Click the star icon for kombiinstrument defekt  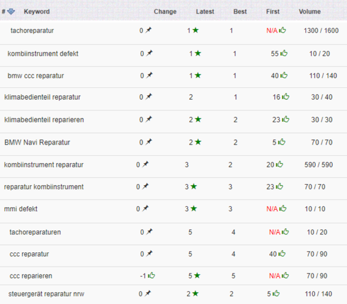tap(198, 53)
